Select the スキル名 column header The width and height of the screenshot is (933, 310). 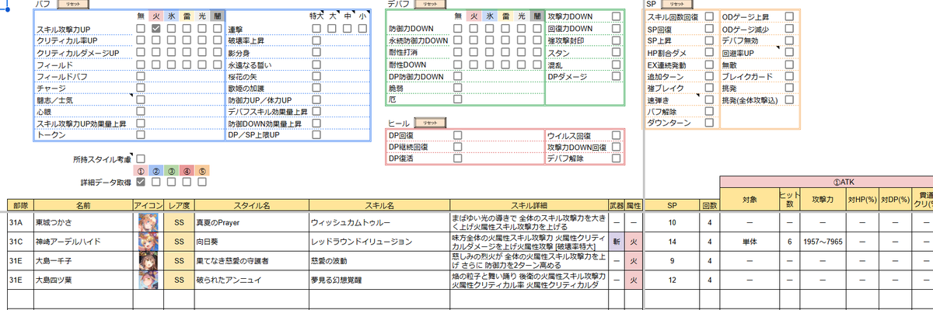click(x=379, y=205)
